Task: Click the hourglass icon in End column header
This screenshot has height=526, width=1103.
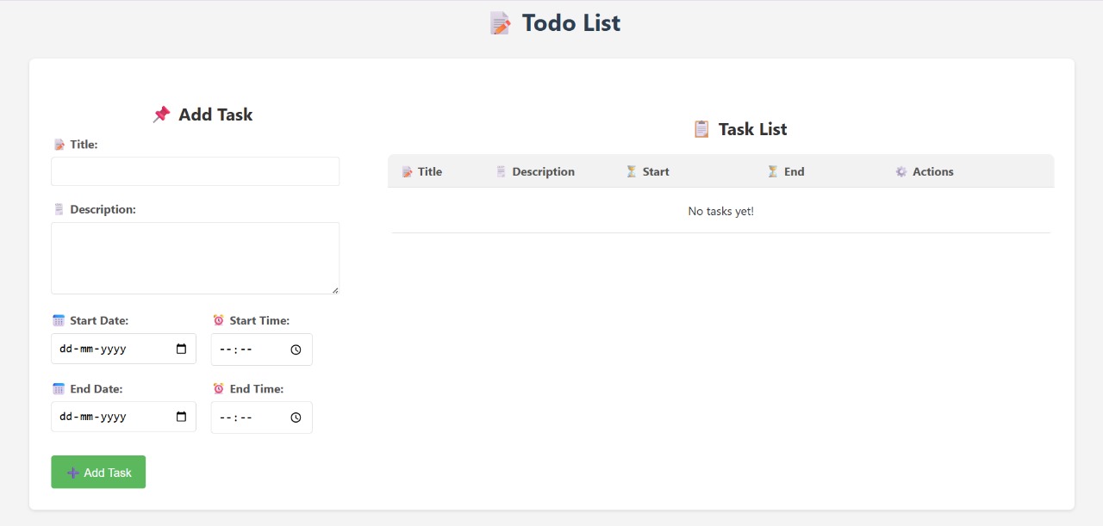Action: click(773, 171)
